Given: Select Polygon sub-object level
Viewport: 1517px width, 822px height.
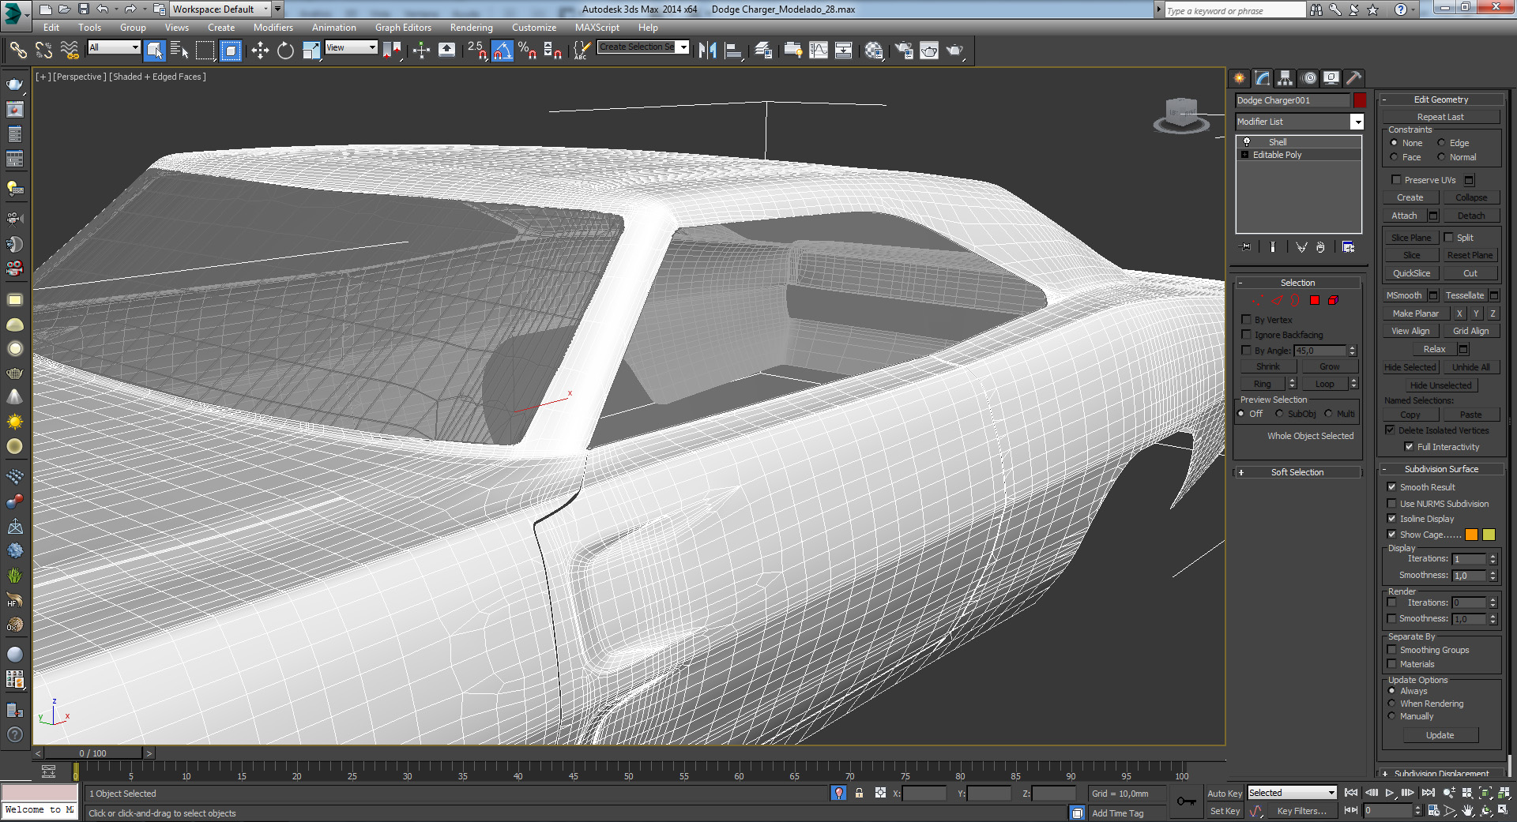Looking at the screenshot, I should tap(1315, 300).
